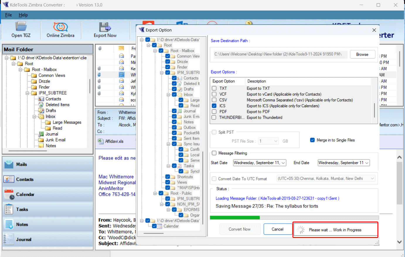Open End Date dropdown

tap(367, 163)
